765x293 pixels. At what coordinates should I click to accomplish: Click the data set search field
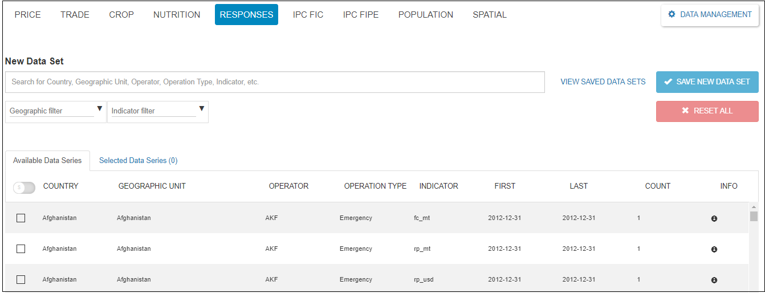275,82
